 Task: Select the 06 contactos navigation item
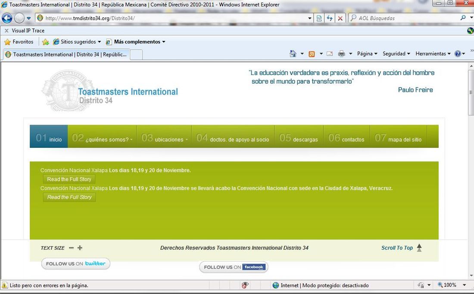(346, 136)
